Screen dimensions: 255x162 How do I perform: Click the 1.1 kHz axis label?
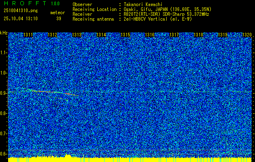(3, 53)
